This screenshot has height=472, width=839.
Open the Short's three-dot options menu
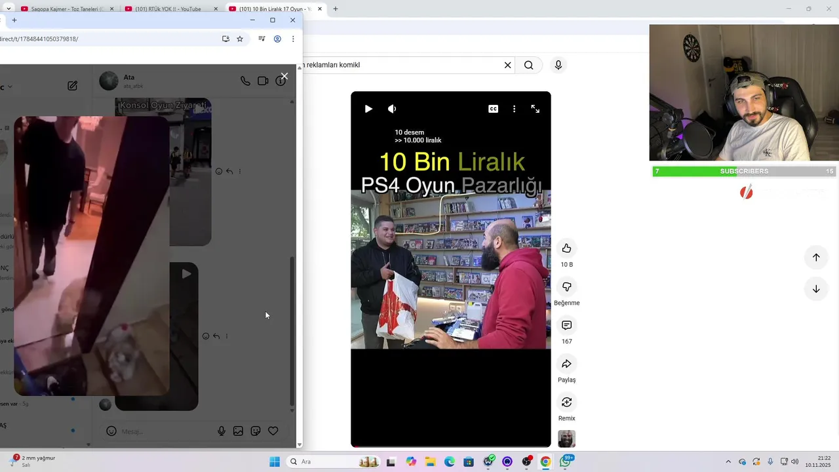click(x=515, y=109)
